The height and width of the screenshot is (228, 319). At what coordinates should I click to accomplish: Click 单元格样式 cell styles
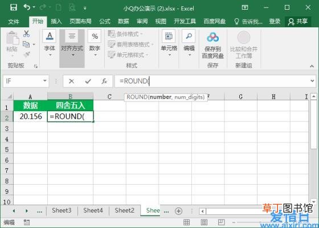pos(128,55)
